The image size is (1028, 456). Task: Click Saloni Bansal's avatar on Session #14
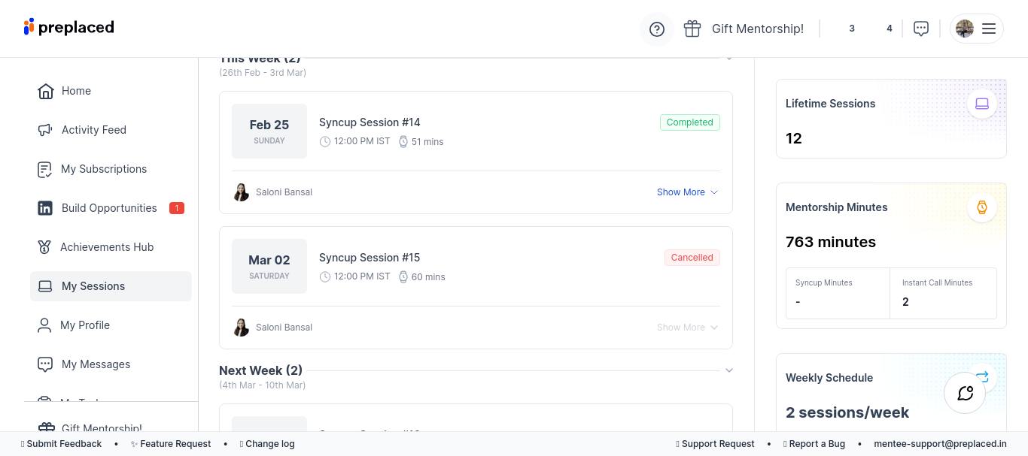pyautogui.click(x=241, y=192)
